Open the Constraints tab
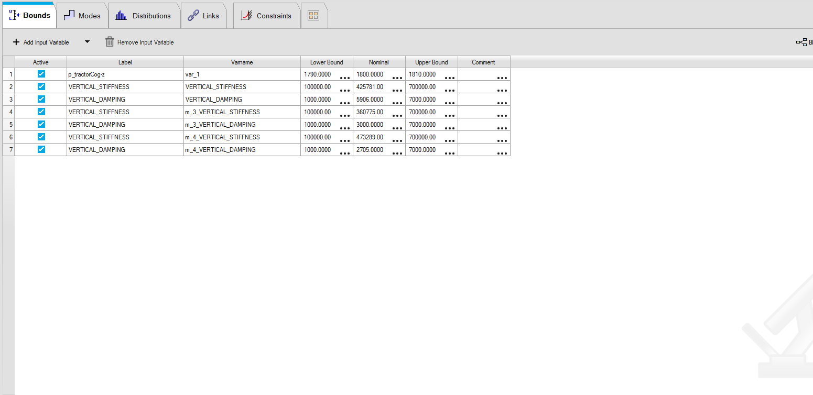 click(266, 16)
